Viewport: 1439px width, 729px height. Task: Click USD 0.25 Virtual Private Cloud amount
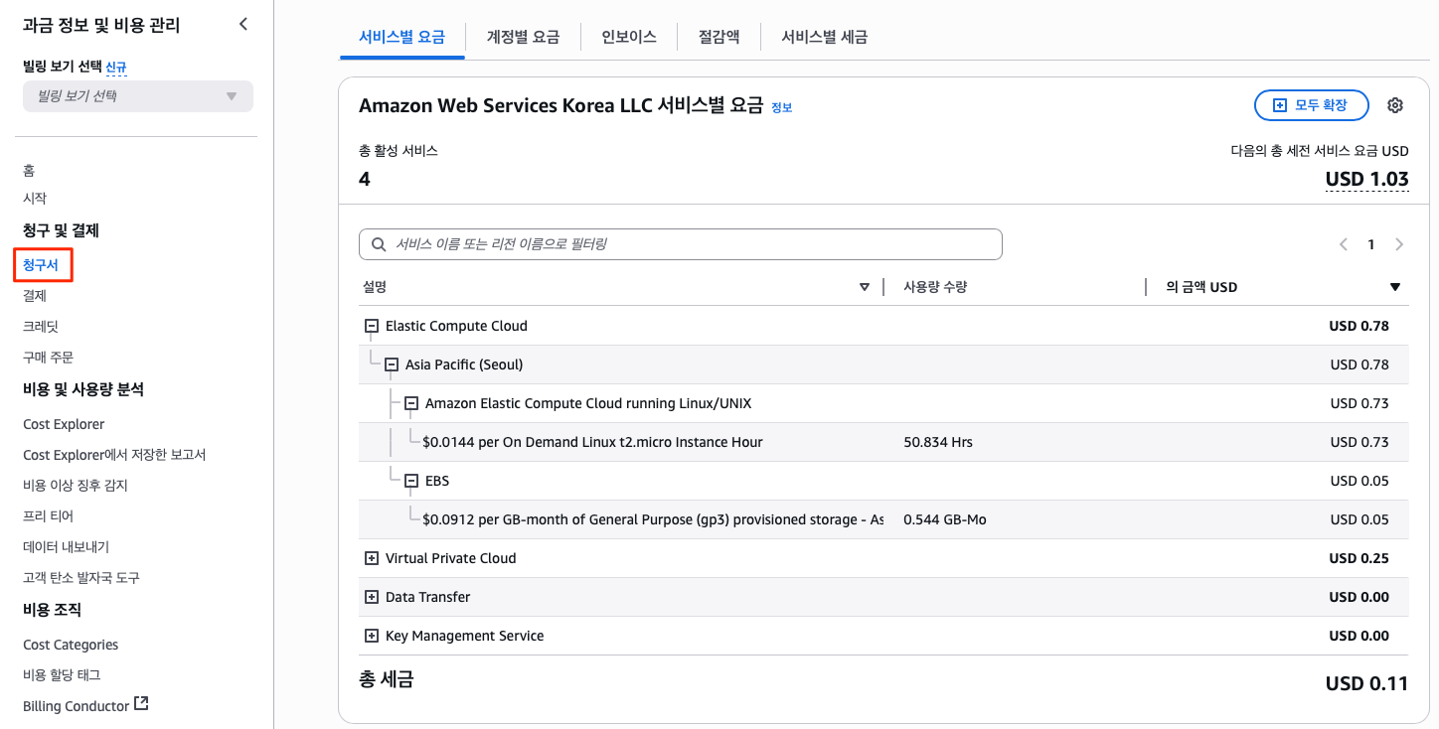coord(1359,558)
